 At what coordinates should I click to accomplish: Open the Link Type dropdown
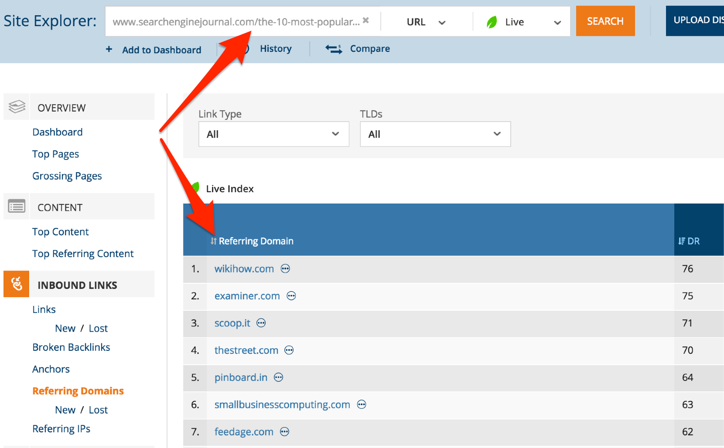pyautogui.click(x=274, y=134)
